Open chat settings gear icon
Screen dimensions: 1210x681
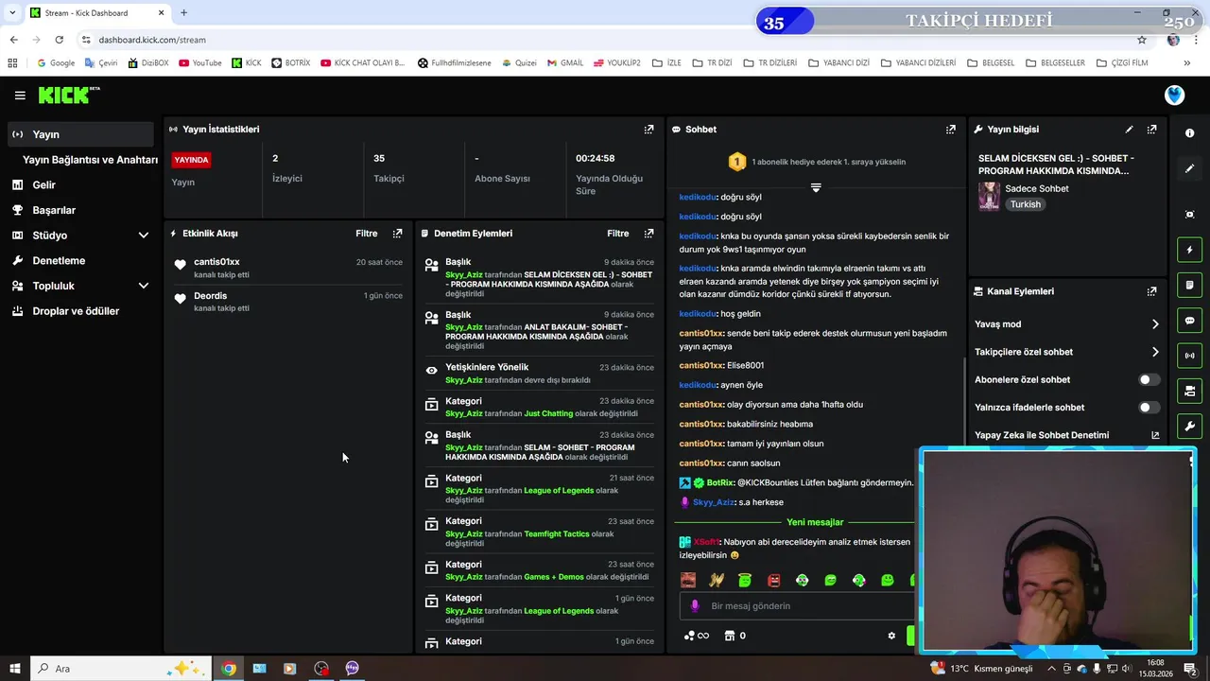pyautogui.click(x=891, y=636)
